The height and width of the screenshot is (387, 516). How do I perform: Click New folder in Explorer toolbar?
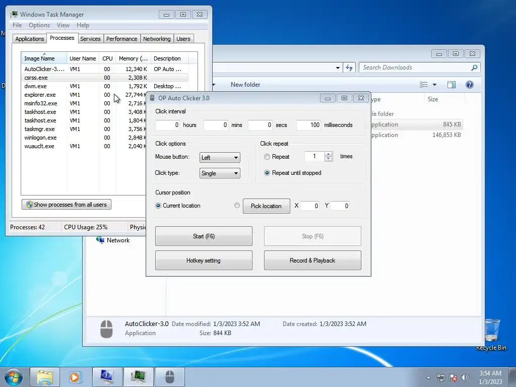coord(245,85)
